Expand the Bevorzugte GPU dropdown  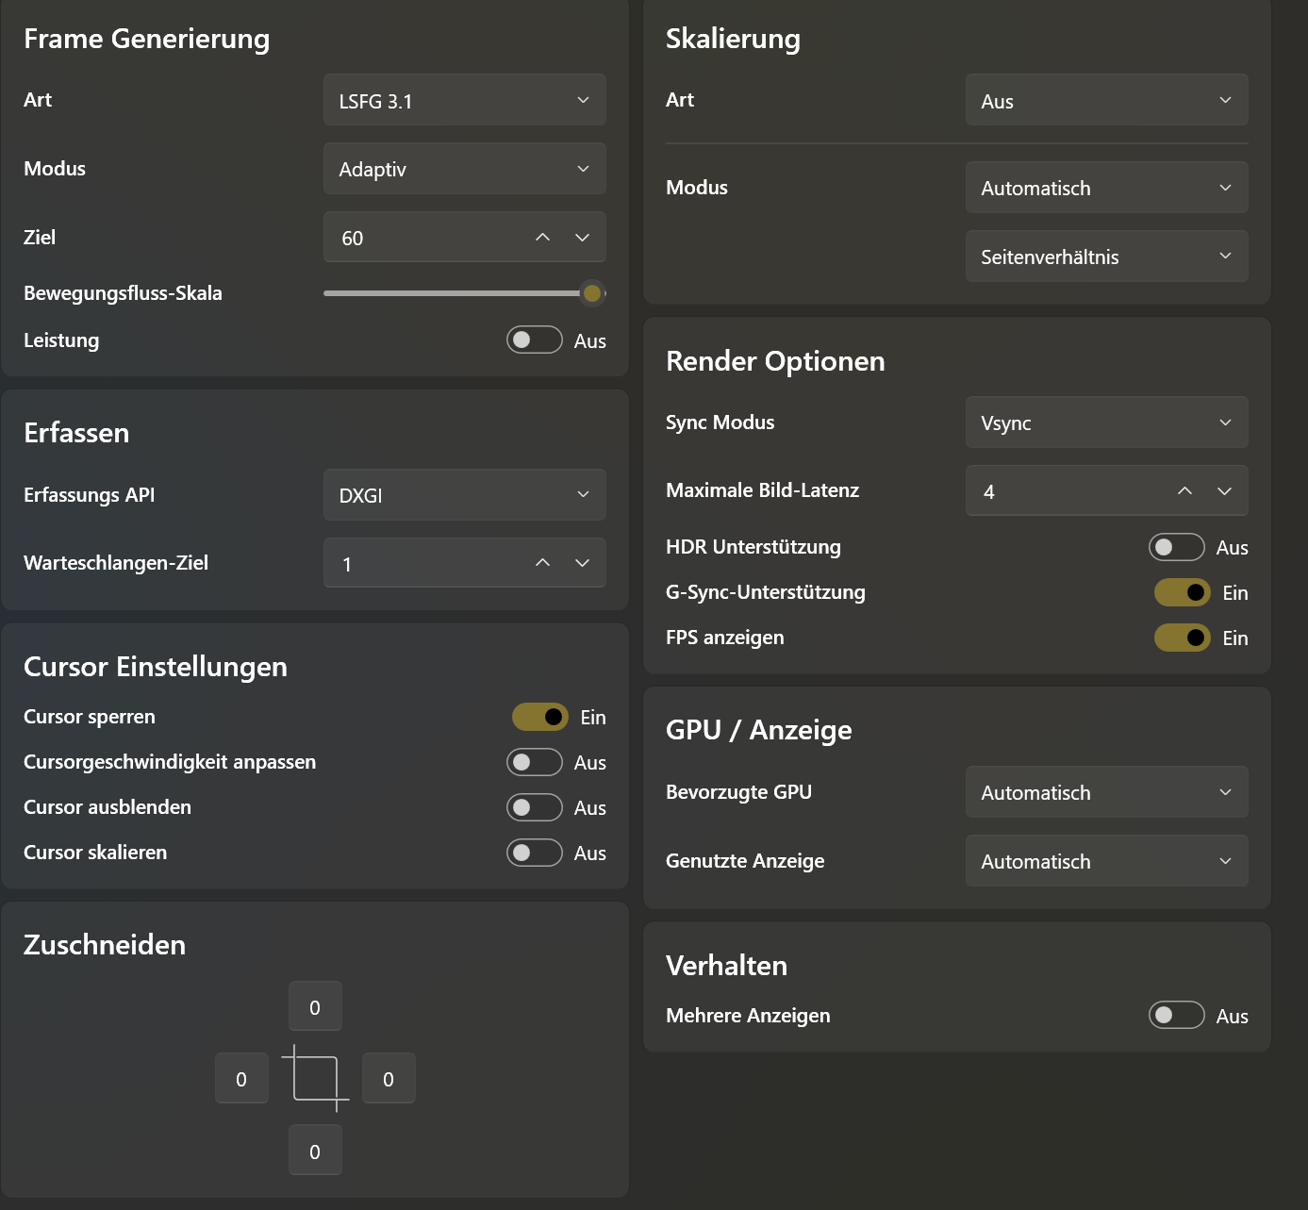(1106, 792)
